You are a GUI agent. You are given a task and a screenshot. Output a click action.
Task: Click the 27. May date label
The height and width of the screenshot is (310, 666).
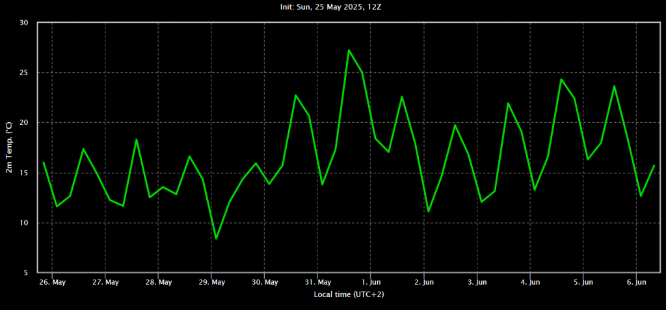(105, 283)
